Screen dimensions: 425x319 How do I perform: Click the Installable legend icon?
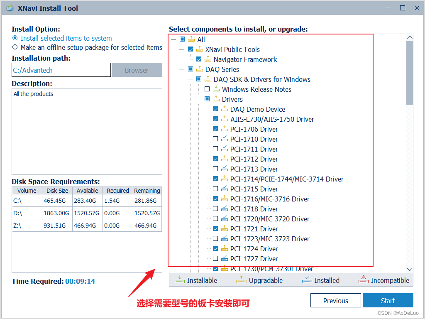pyautogui.click(x=179, y=280)
